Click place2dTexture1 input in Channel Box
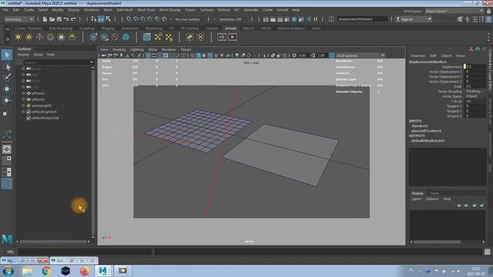 click(426, 131)
